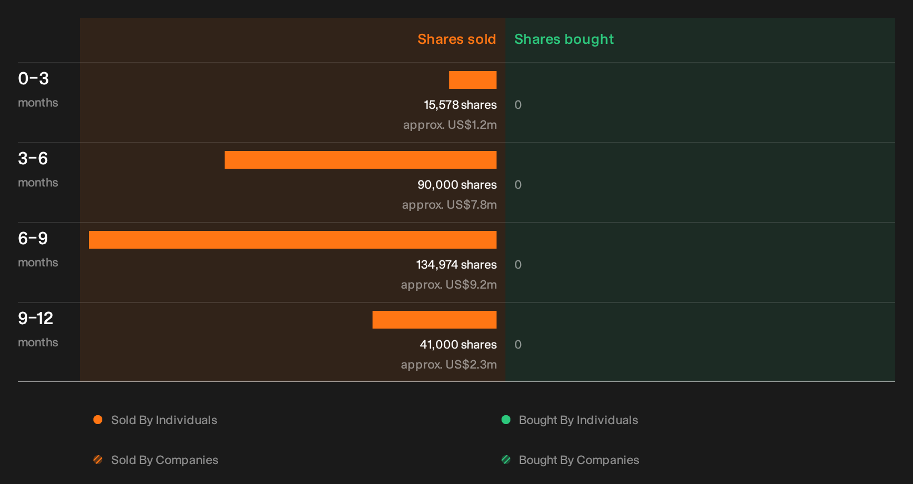Click the 9-12 months orange sold bar
This screenshot has width=913, height=484.
click(434, 320)
